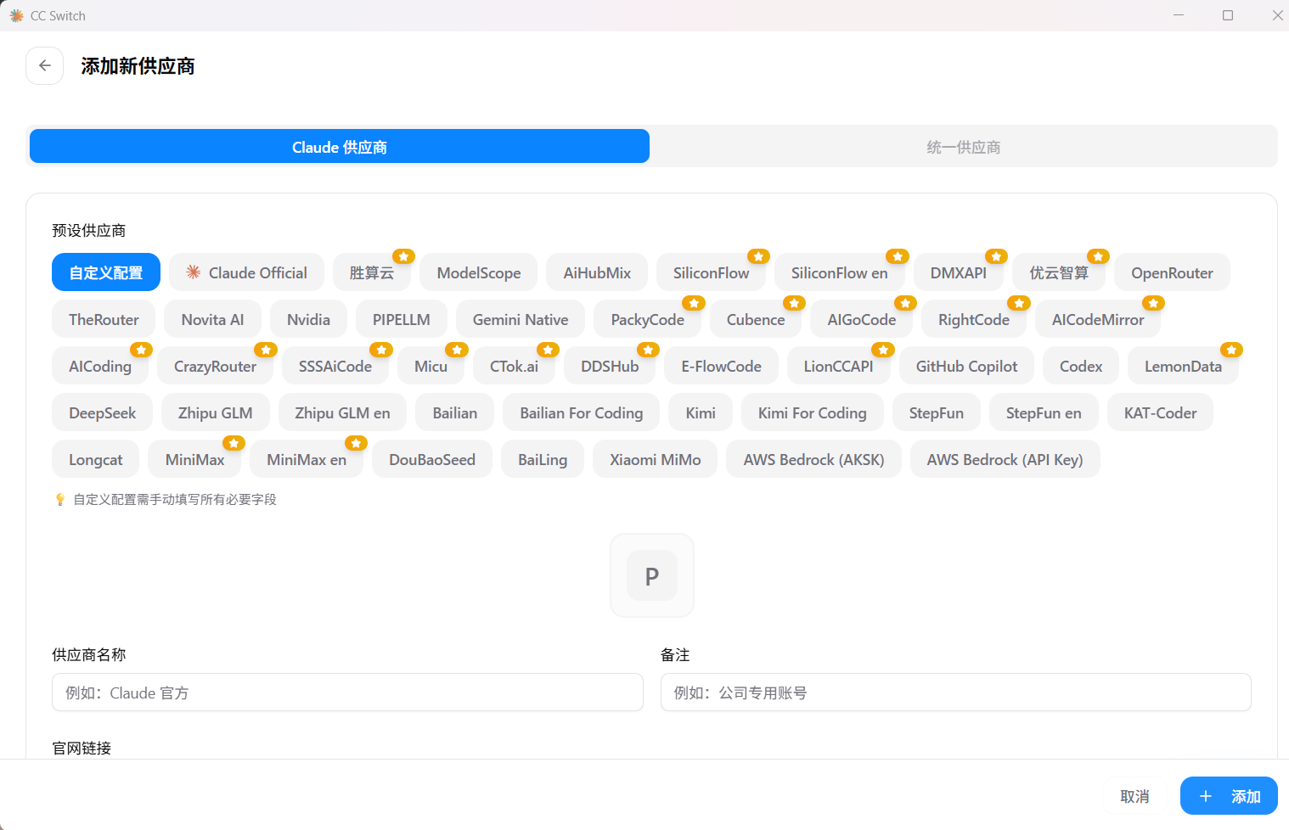The width and height of the screenshot is (1289, 830).
Task: Go back using the arrow icon
Action: (45, 65)
